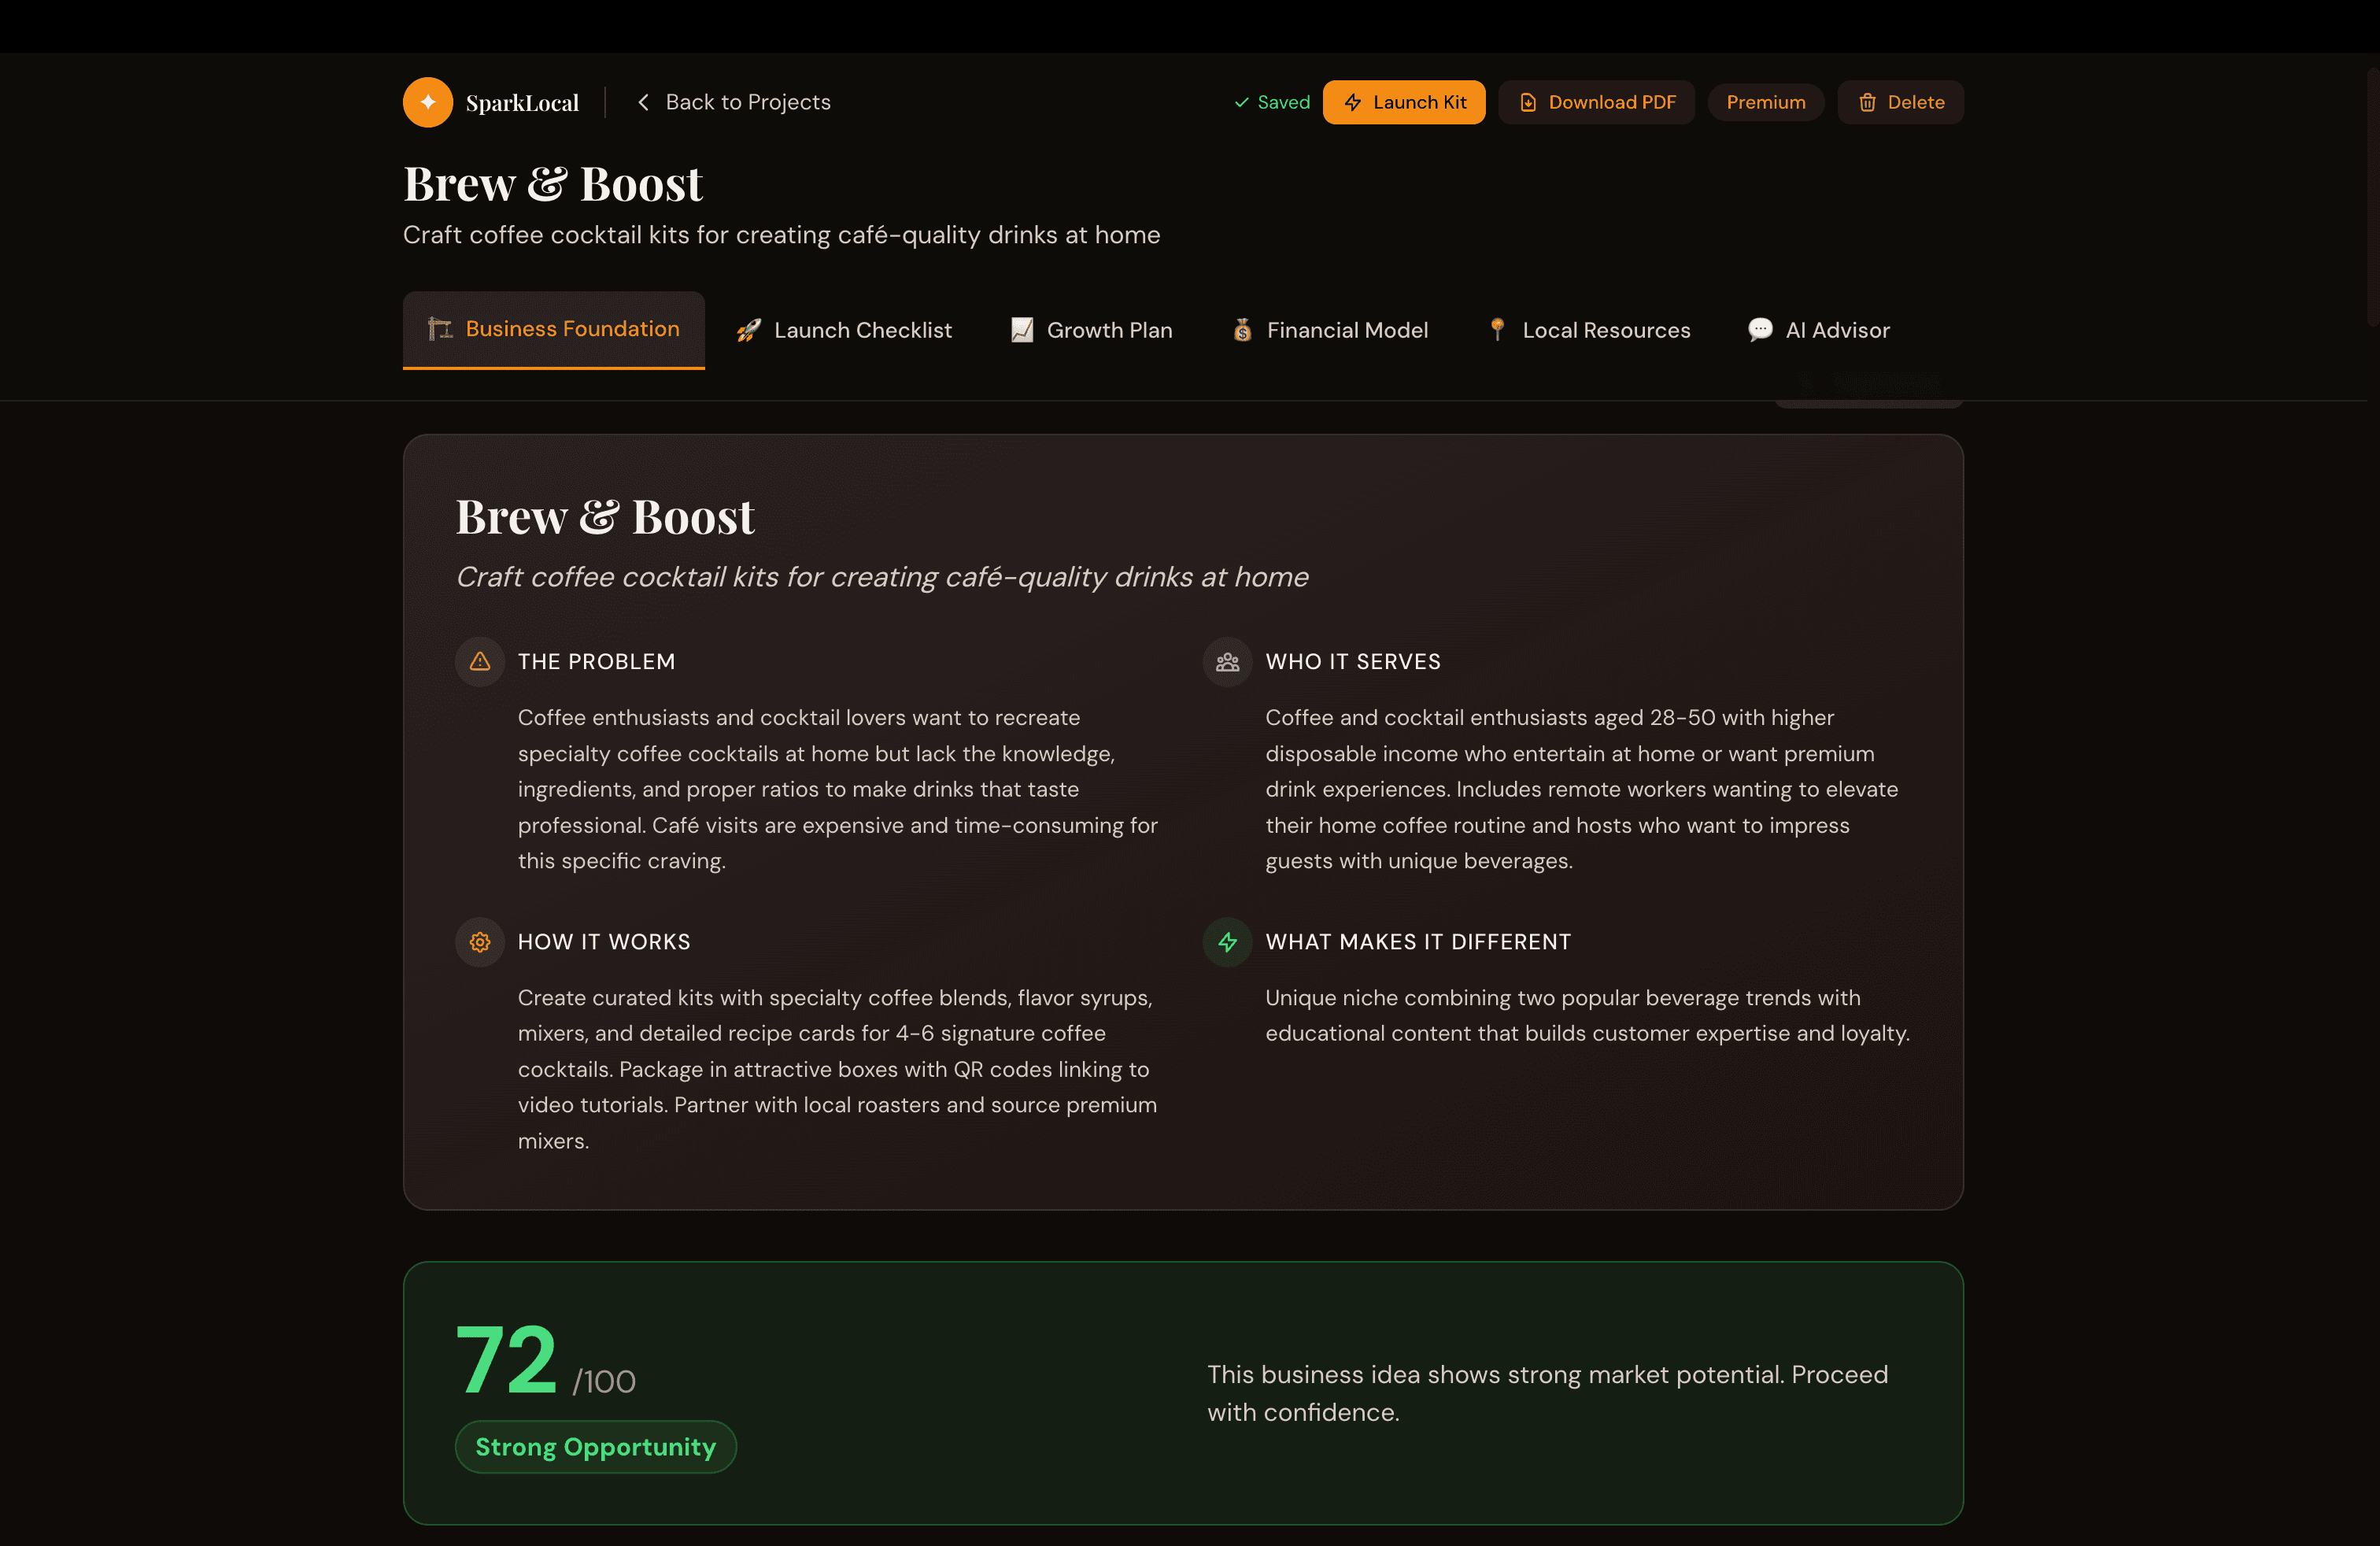
Task: Click the lightning icon inside Launch Kit button
Action: [1354, 102]
